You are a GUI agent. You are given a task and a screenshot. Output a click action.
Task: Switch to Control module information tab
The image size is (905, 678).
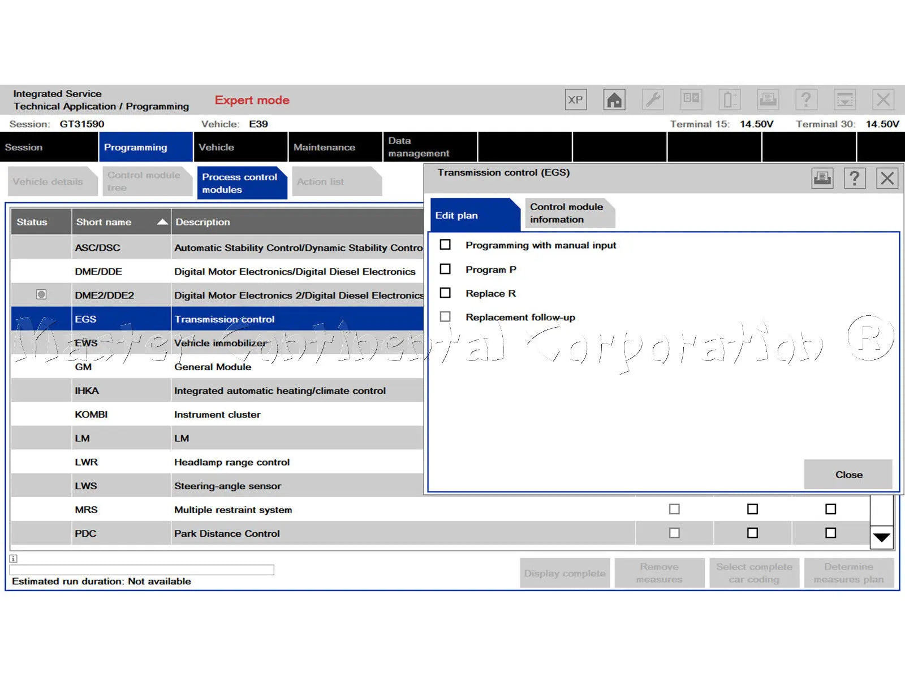tap(567, 213)
